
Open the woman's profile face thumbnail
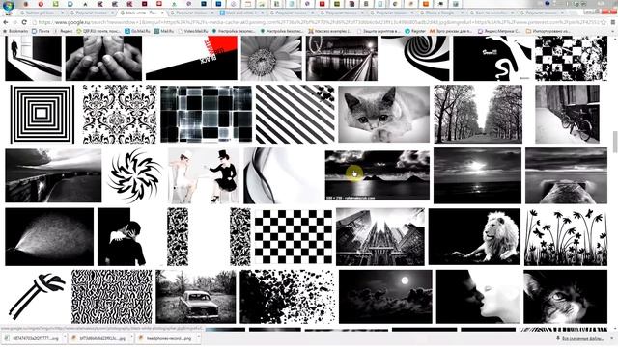pos(478,297)
